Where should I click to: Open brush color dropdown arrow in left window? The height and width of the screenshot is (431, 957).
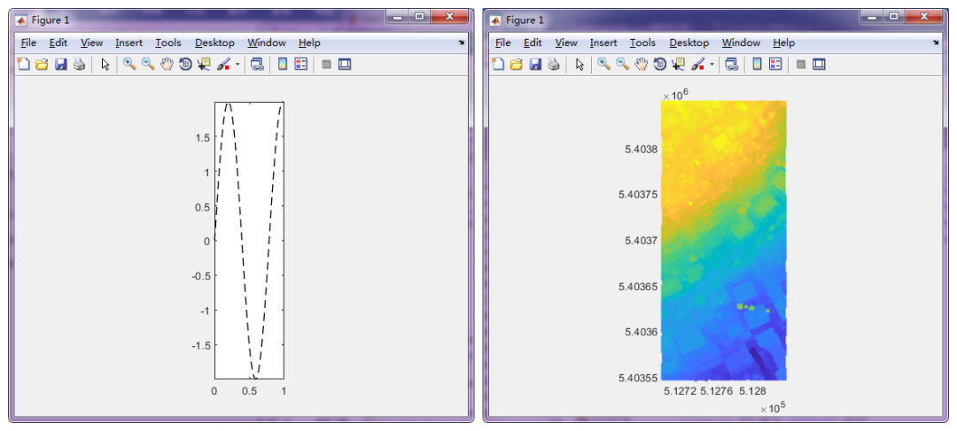[237, 64]
